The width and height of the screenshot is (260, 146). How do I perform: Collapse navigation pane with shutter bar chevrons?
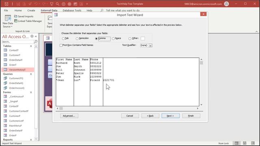coord(36,36)
